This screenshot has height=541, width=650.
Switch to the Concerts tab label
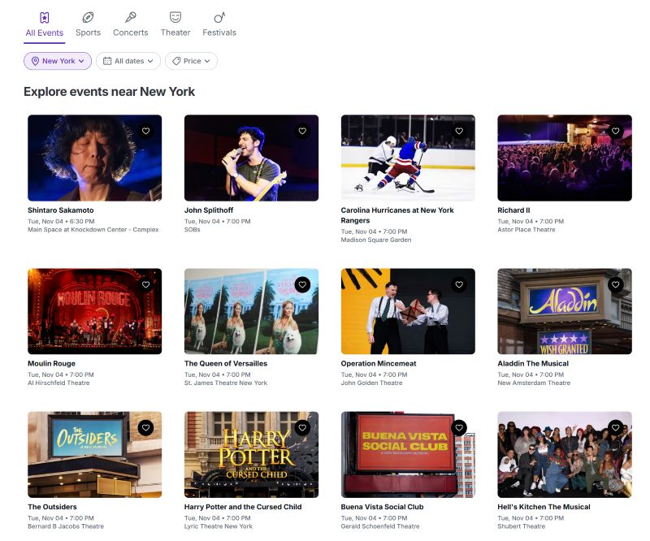pyautogui.click(x=130, y=32)
